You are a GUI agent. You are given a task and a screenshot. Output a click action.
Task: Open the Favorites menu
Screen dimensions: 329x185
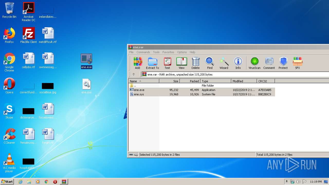(168, 52)
